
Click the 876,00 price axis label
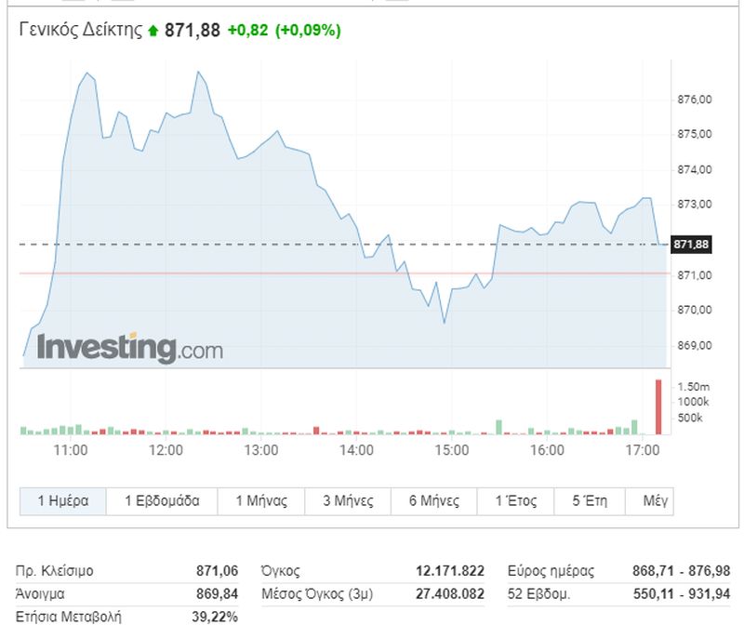(x=691, y=100)
